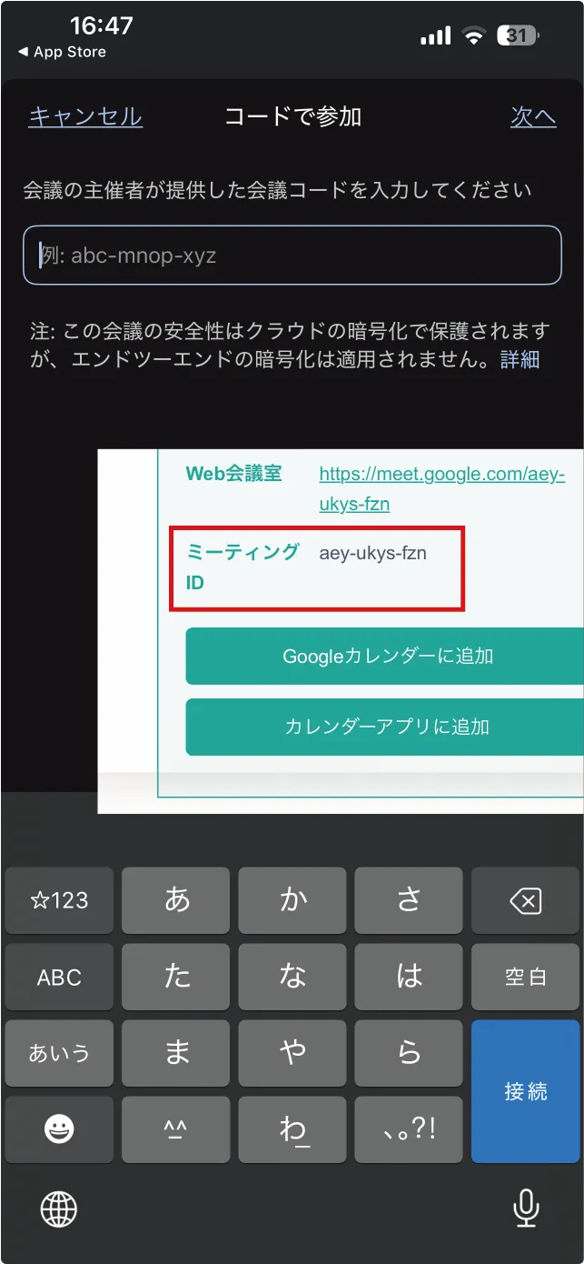Tap the あ kana key
Viewport: 584px width, 1264px height.
coord(176,900)
